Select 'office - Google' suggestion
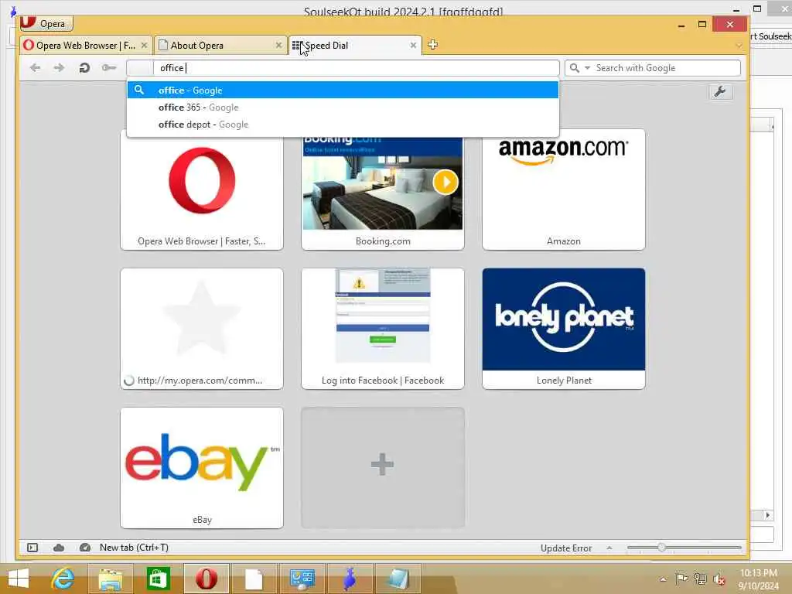This screenshot has height=594, width=792. pyautogui.click(x=343, y=90)
